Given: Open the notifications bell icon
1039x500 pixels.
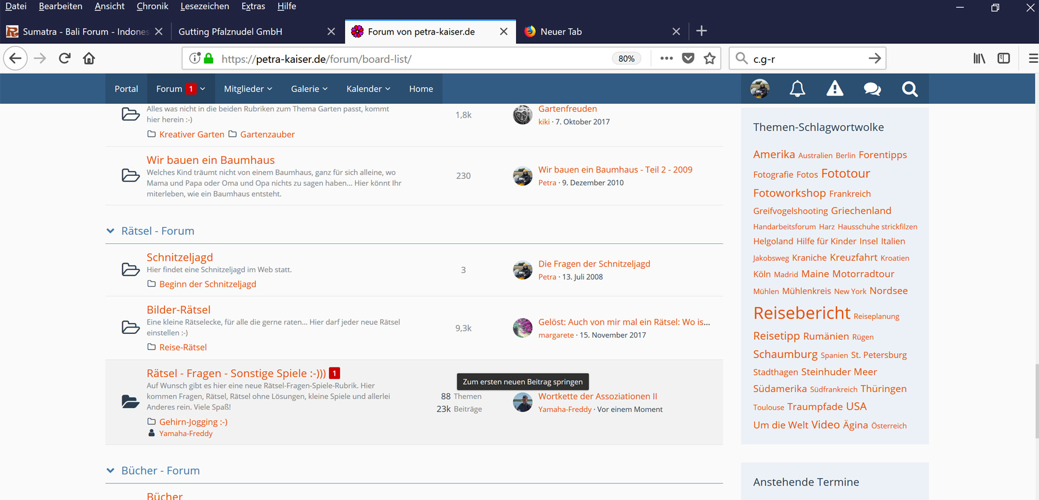Looking at the screenshot, I should 797,89.
